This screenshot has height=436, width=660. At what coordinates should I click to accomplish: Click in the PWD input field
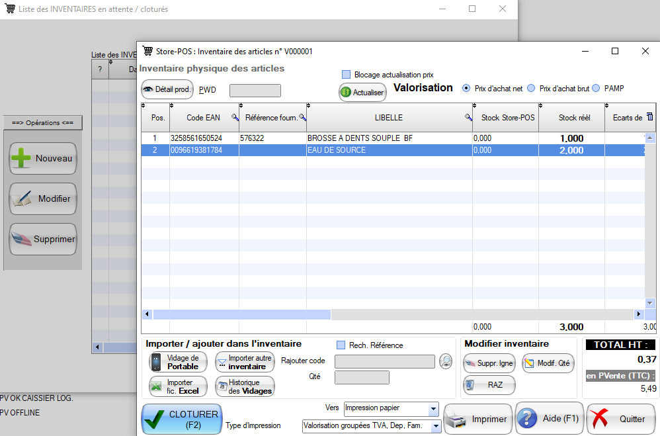coord(255,90)
